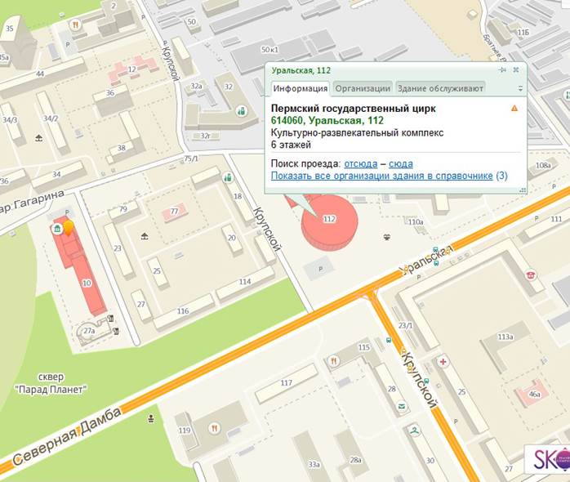The image size is (570, 482).
Task: Click building label 32г
Action: point(206,136)
